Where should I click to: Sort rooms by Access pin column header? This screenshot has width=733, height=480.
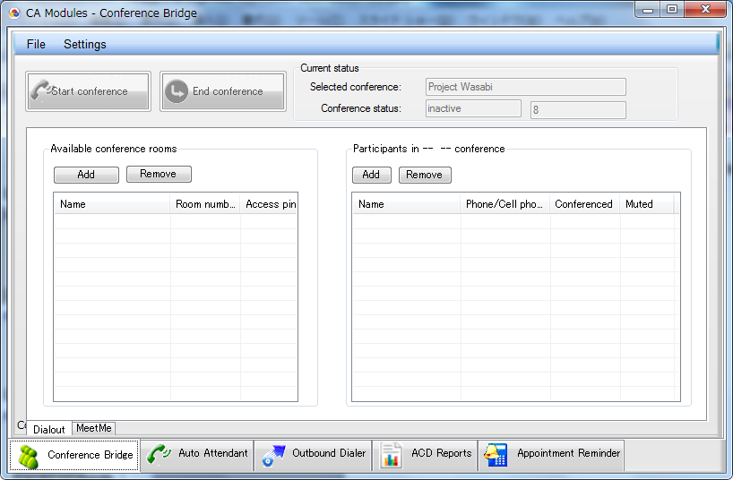(x=269, y=204)
